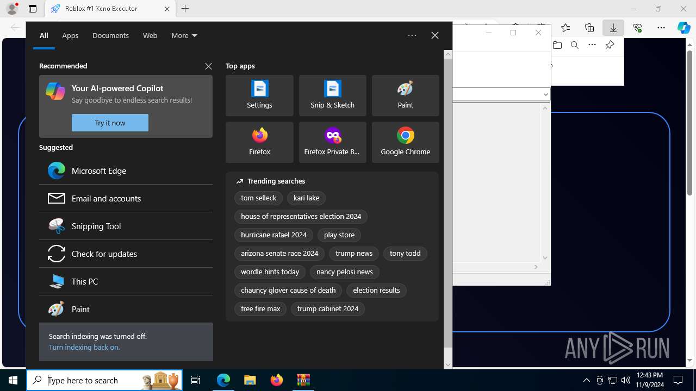This screenshot has height=391, width=696.
Task: Open File Explorer from taskbar
Action: click(x=250, y=380)
